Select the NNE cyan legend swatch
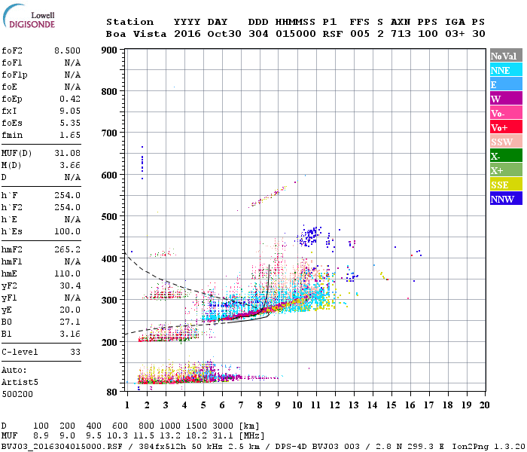The image size is (527, 452). [x=506, y=70]
